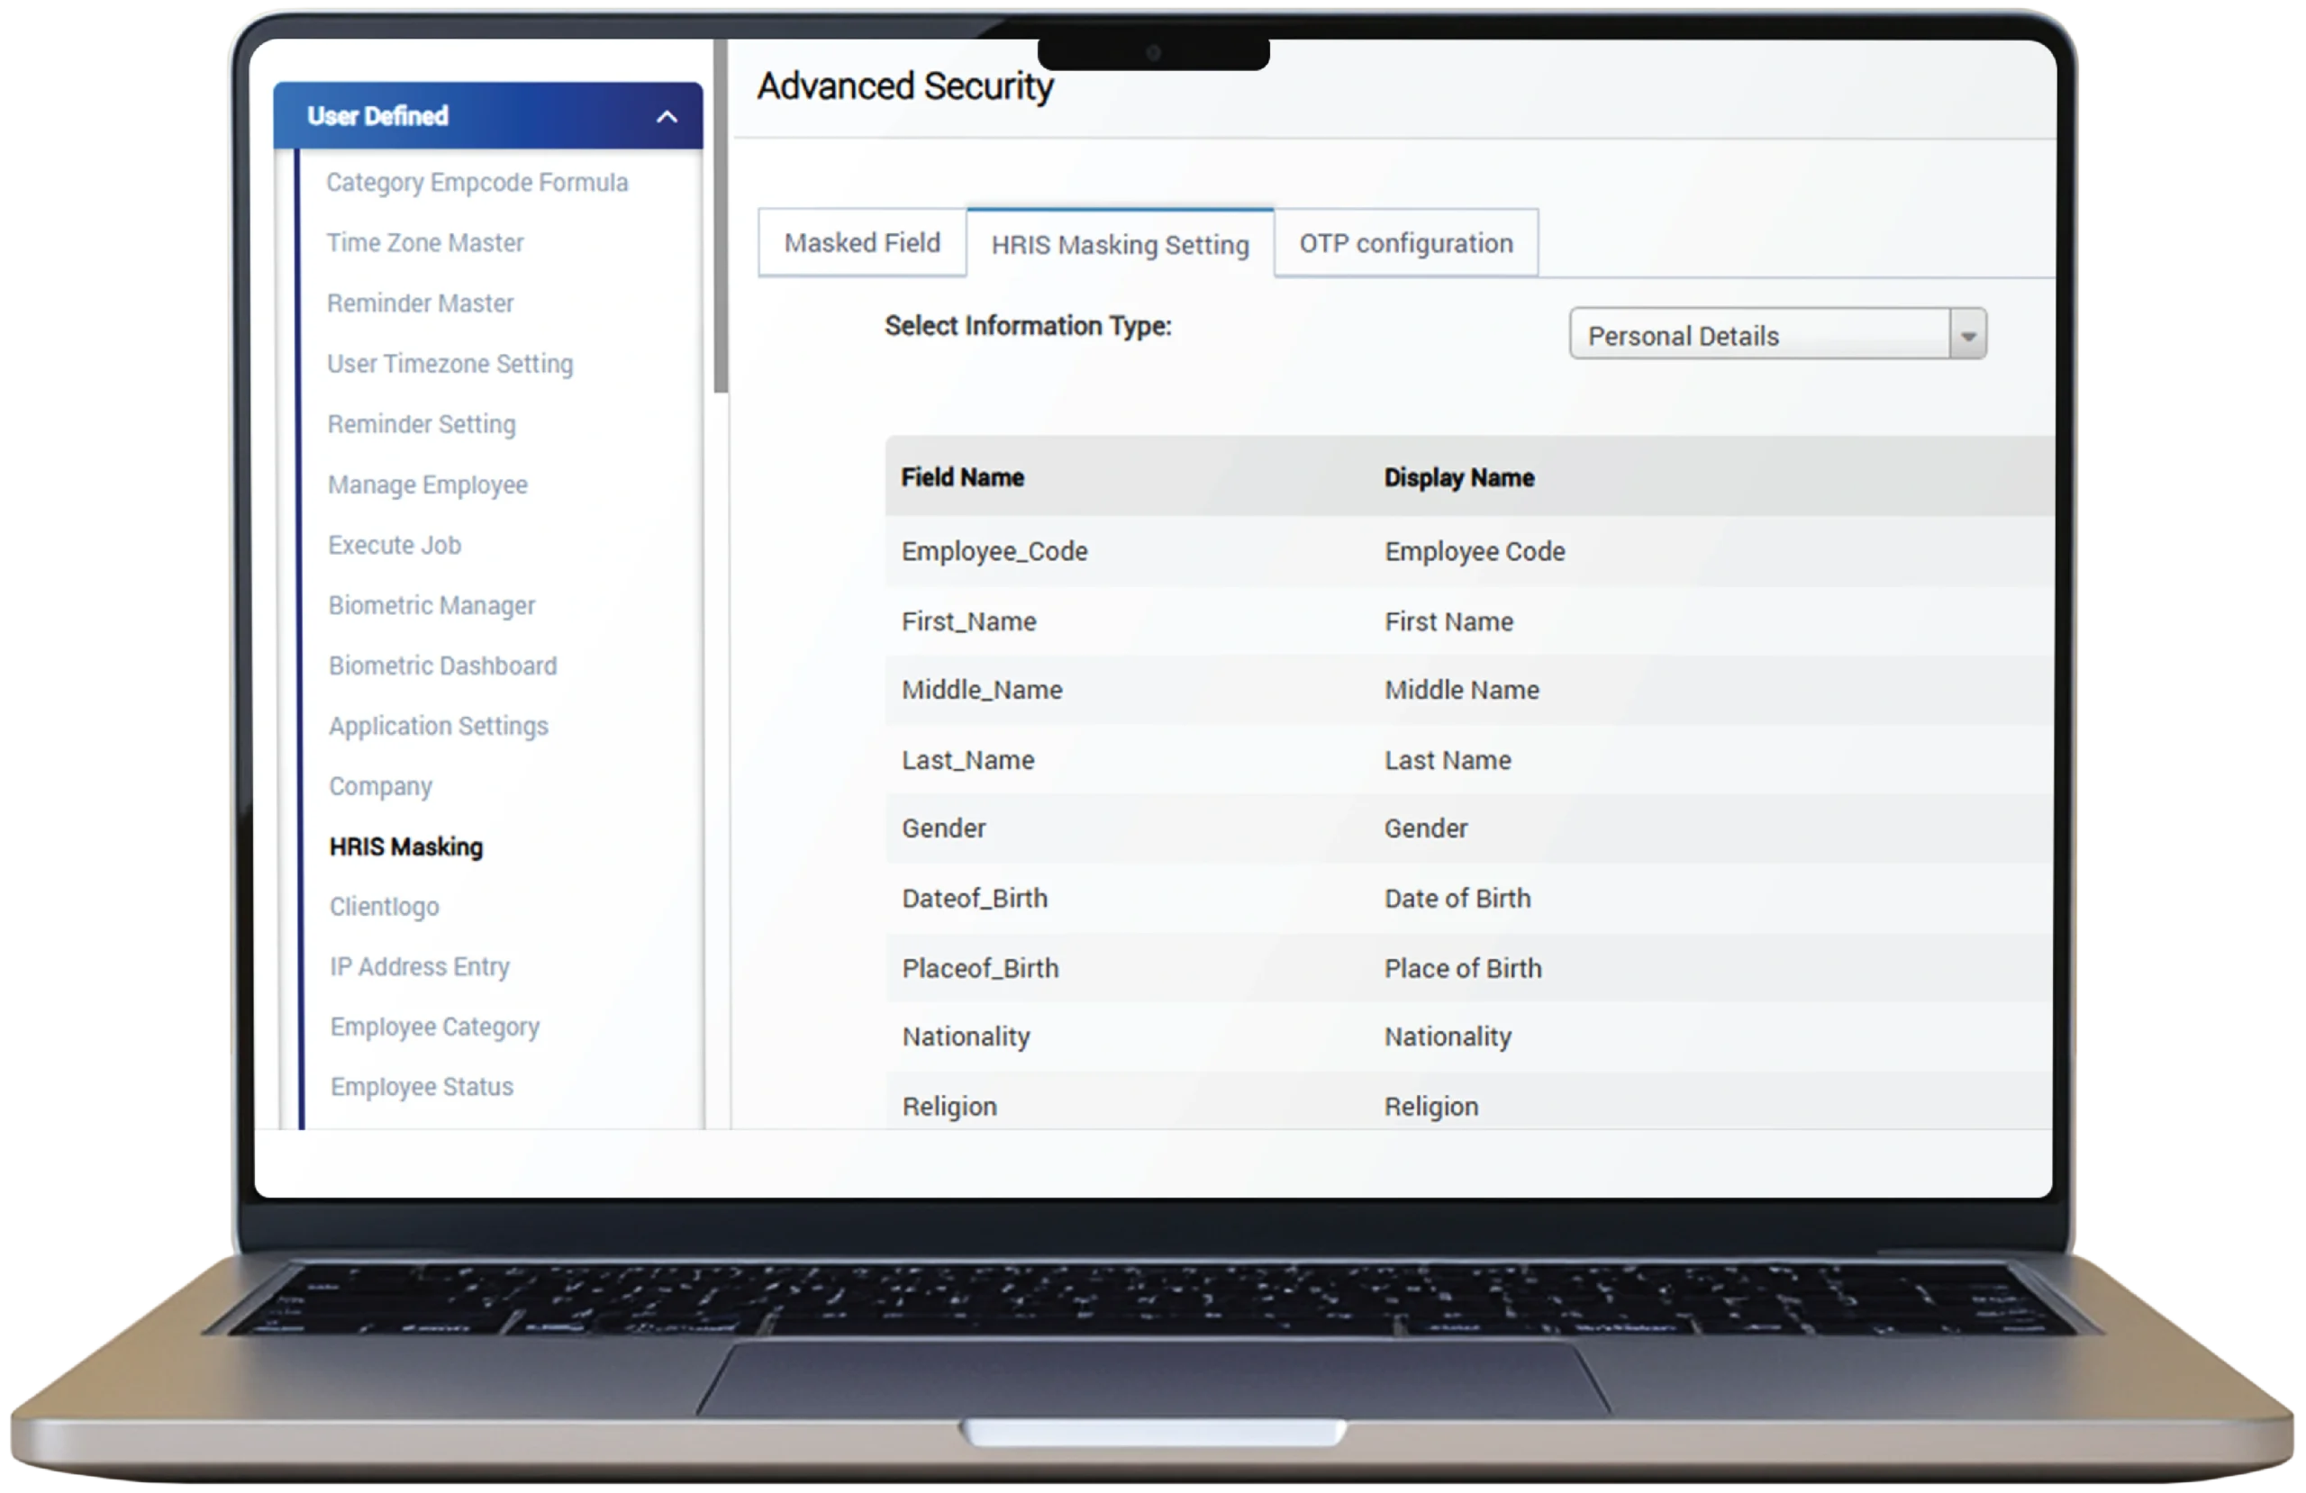Select the HRIS Masking Setting tab
This screenshot has width=2306, height=1493.
[1119, 245]
